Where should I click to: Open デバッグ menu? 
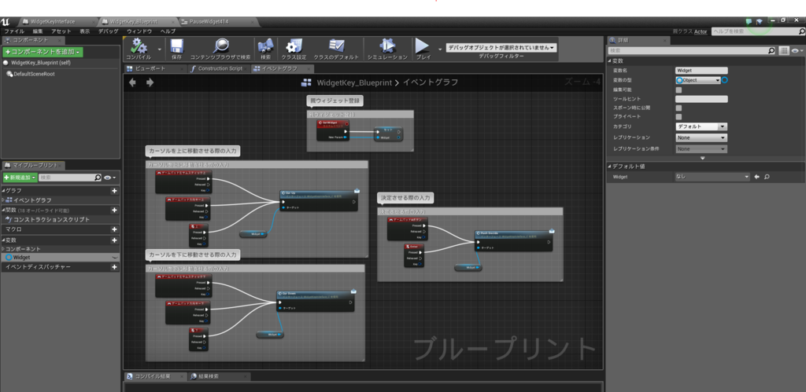coord(108,31)
